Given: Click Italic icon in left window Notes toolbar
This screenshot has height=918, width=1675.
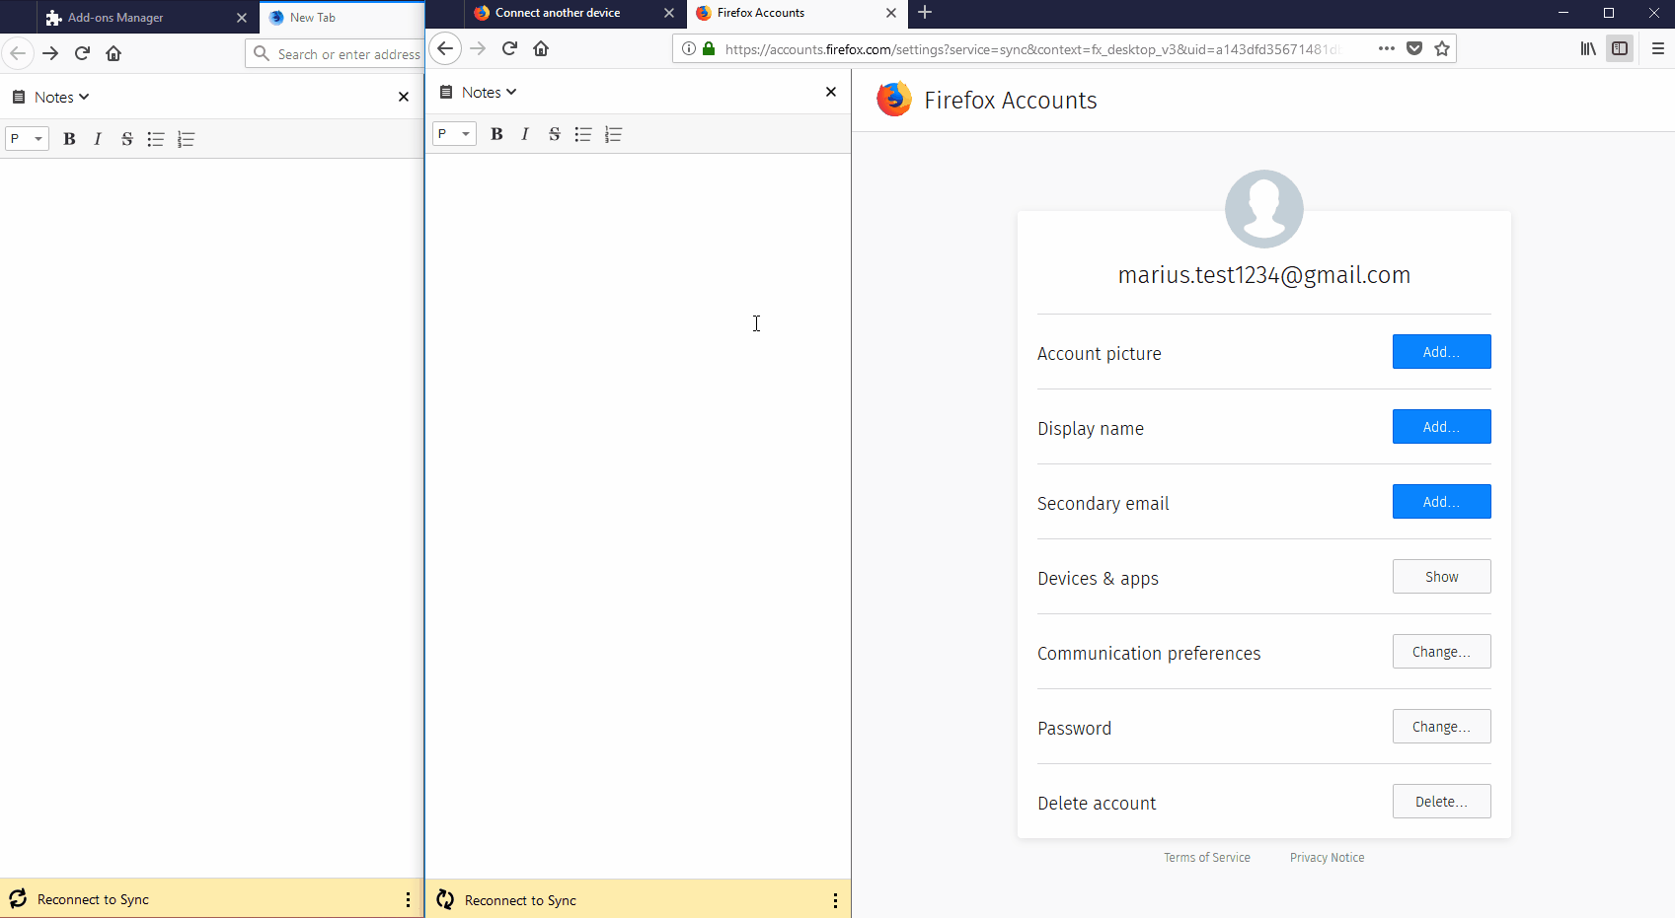Looking at the screenshot, I should tap(98, 139).
